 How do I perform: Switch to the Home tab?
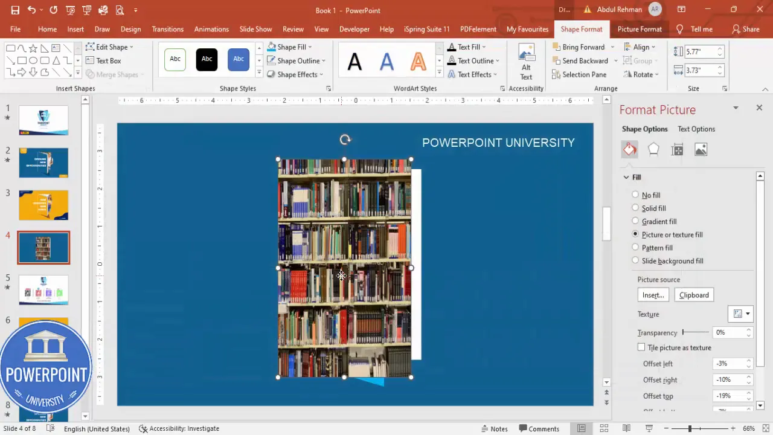click(47, 29)
